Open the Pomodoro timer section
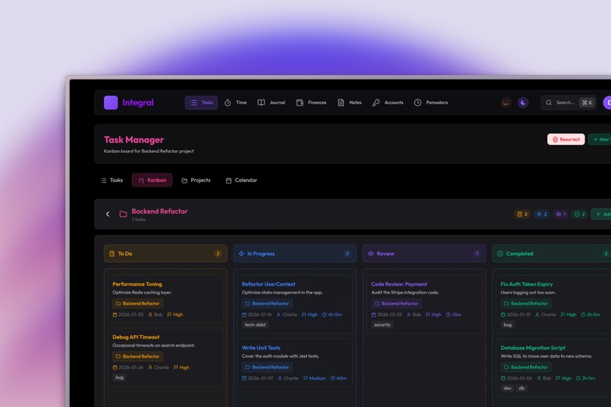Image resolution: width=611 pixels, height=407 pixels. pos(431,102)
